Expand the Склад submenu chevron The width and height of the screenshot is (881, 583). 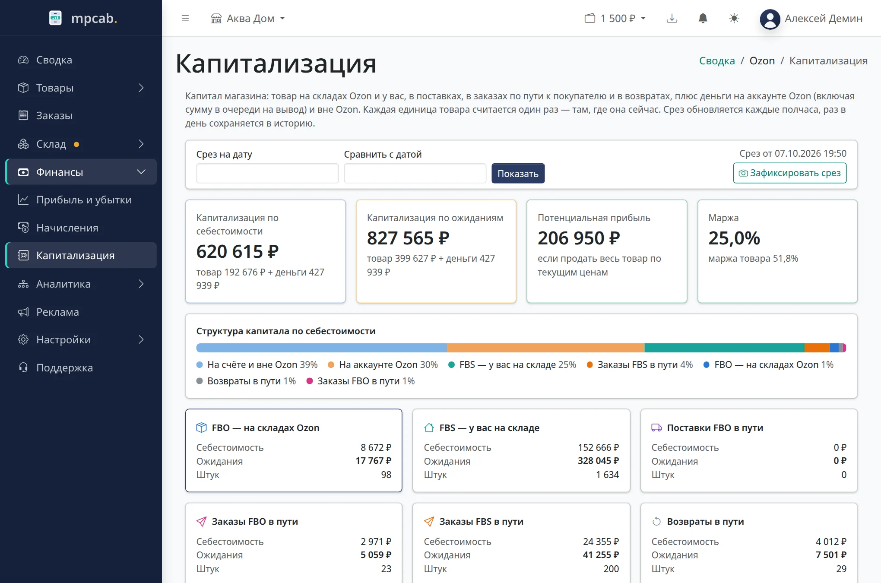click(x=141, y=144)
